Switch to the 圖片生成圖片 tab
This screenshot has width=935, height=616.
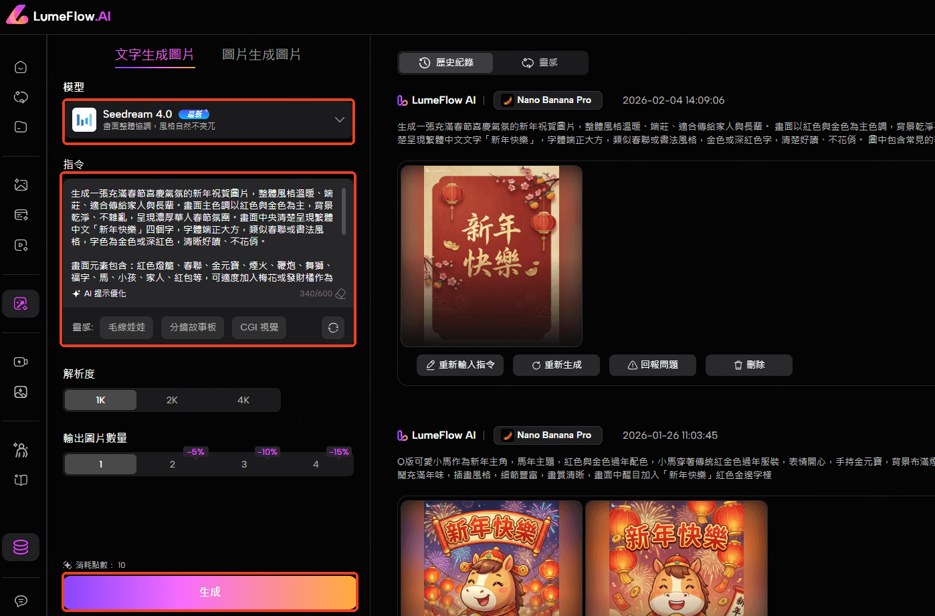pyautogui.click(x=261, y=54)
